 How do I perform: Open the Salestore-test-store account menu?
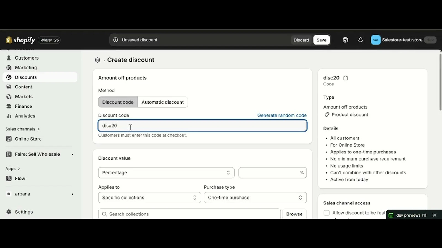point(404,40)
